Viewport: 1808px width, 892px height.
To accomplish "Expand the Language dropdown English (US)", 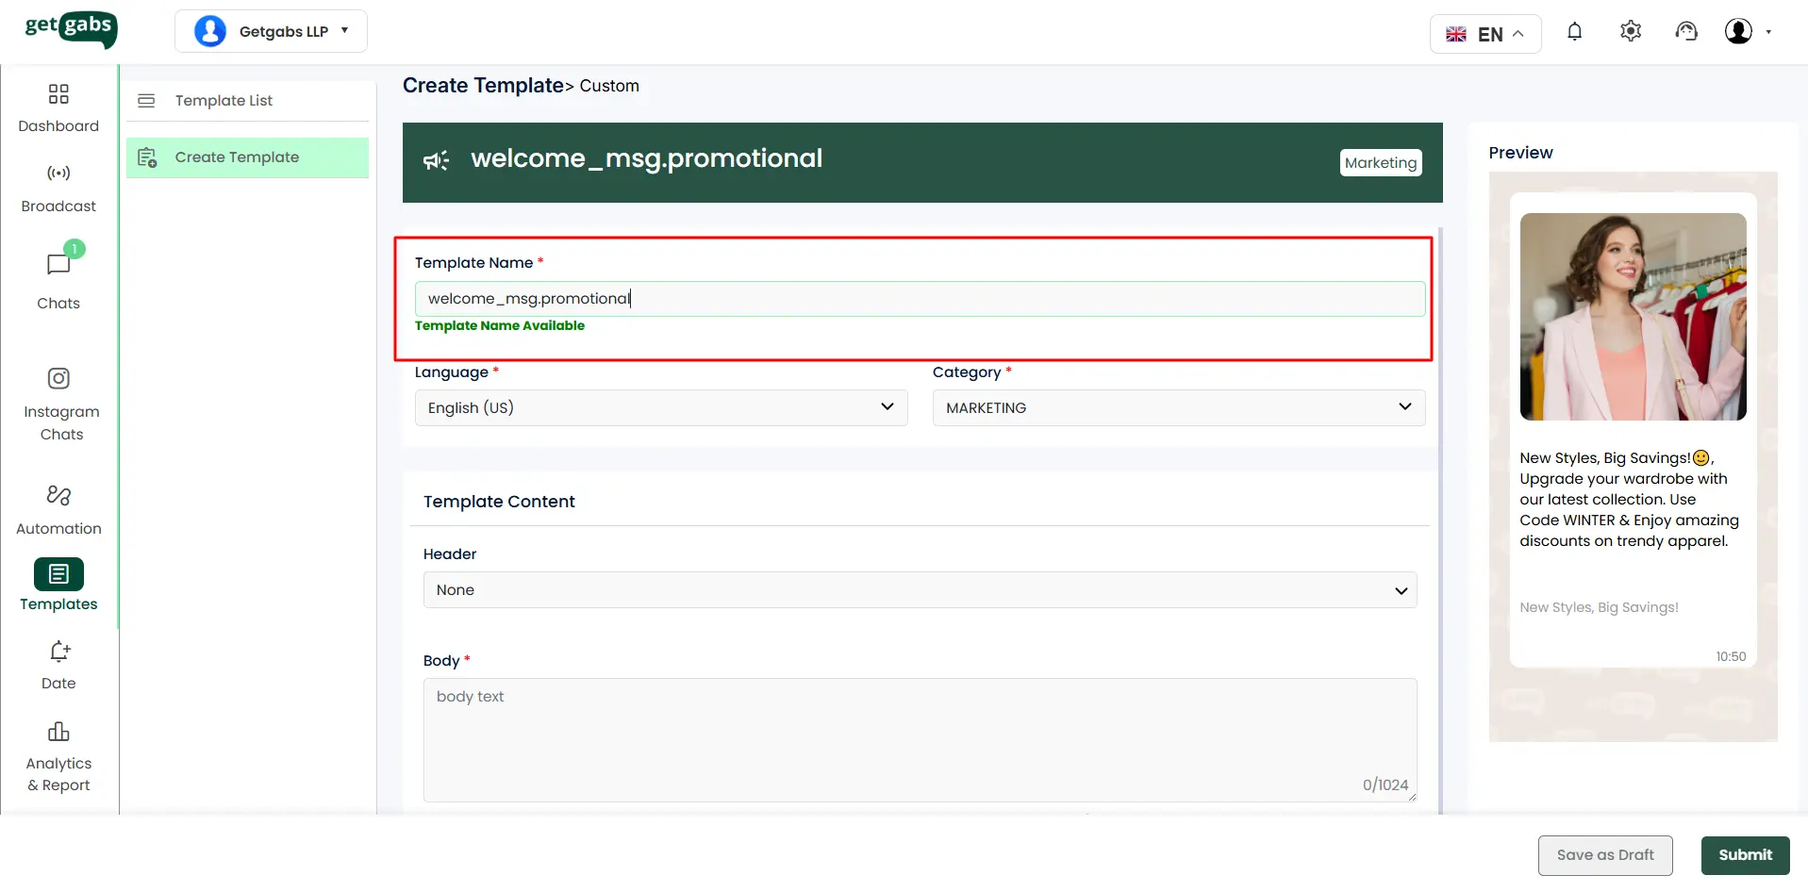I will [660, 407].
